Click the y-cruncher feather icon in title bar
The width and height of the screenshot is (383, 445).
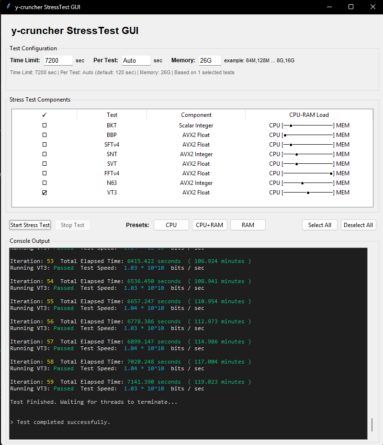pyautogui.click(x=9, y=6)
